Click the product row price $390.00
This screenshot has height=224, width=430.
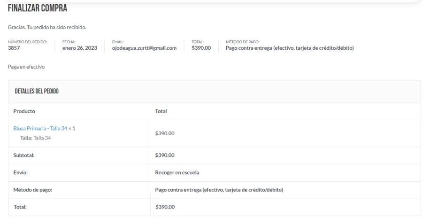coord(165,133)
